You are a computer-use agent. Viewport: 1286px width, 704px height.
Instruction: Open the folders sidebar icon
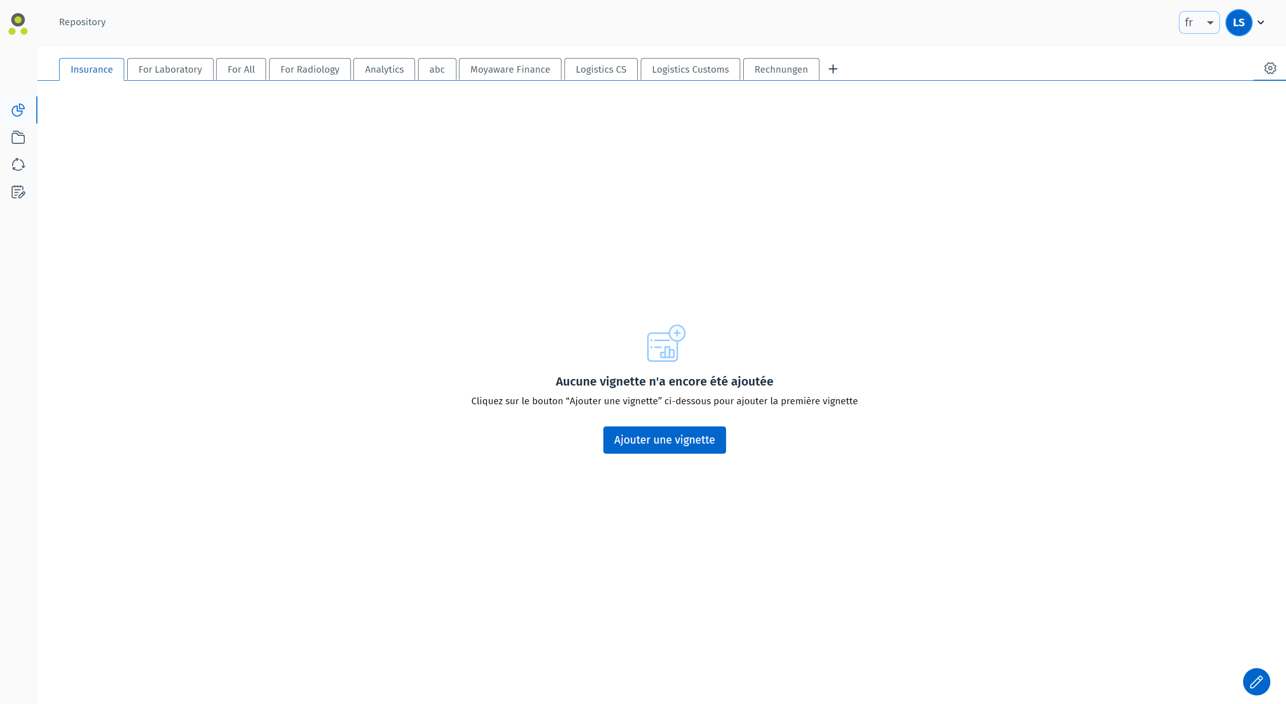tap(18, 137)
